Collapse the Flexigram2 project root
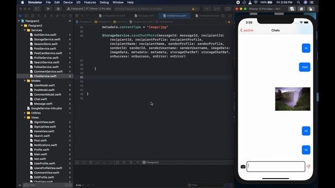Screen dimensions: 335x188 click(x=19, y=21)
